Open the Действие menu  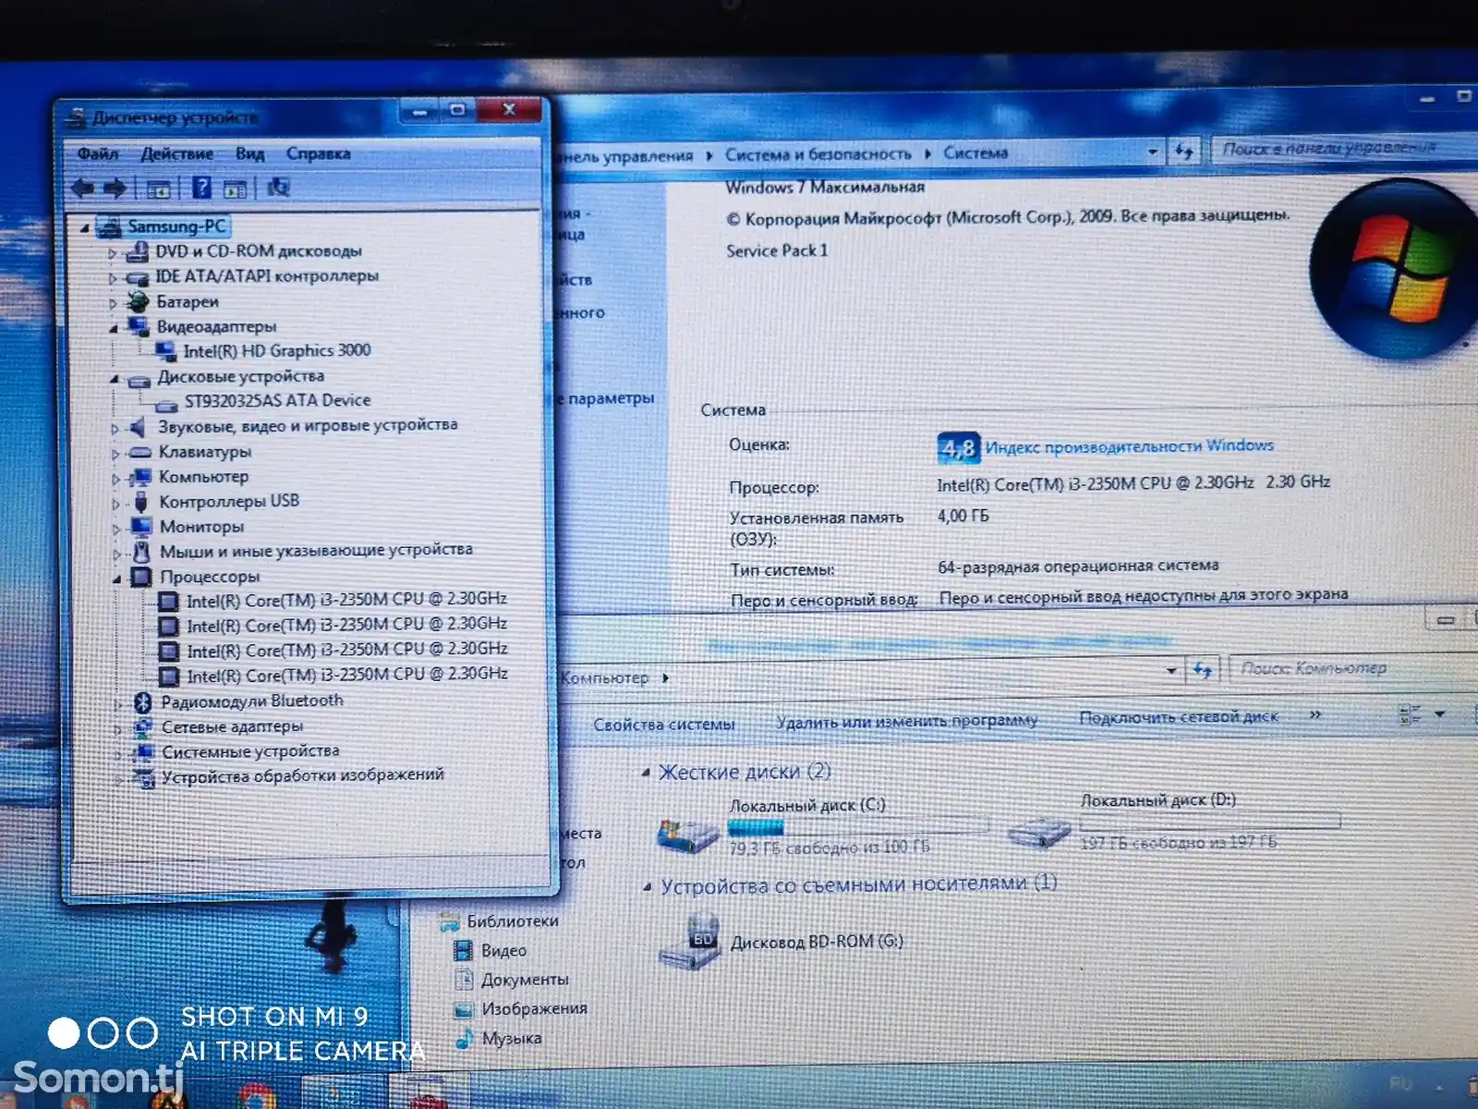176,153
